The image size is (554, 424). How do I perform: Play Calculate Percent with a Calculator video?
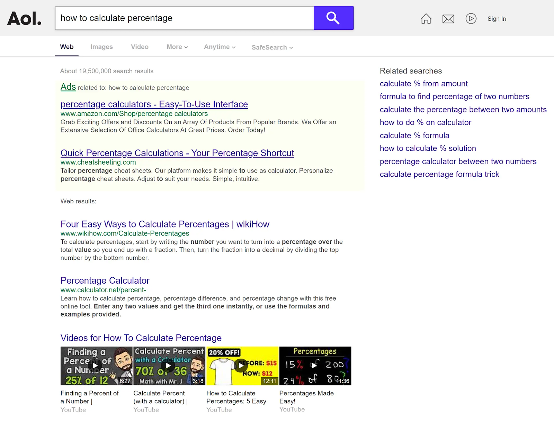tap(169, 366)
